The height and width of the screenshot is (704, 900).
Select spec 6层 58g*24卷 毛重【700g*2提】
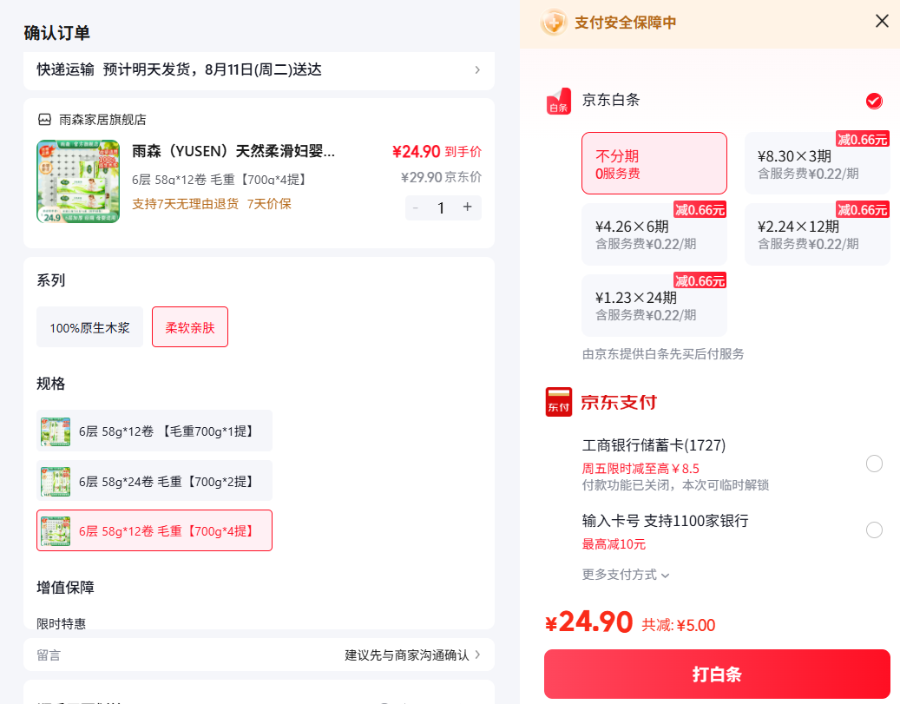154,481
